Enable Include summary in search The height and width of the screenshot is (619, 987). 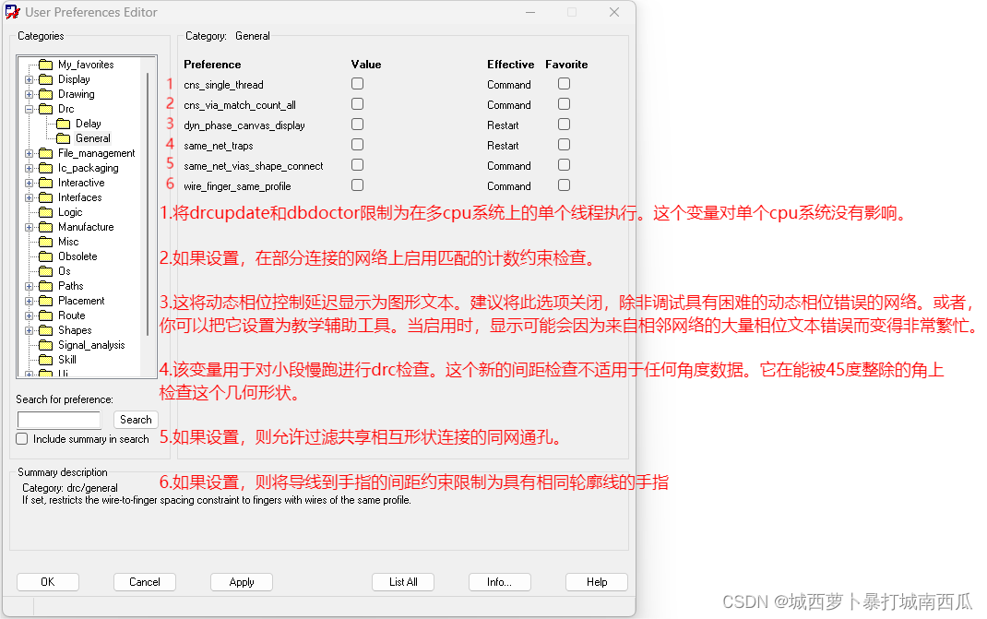click(21, 438)
